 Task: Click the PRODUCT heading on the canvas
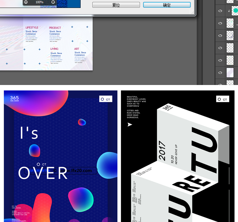coord(55,28)
